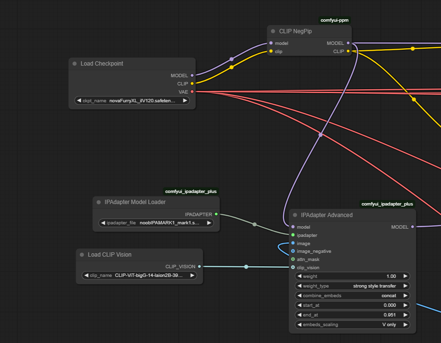The image size is (441, 343).
Task: Click the midpoint dot on the IPADAPTER green wire
Action: pos(255,224)
